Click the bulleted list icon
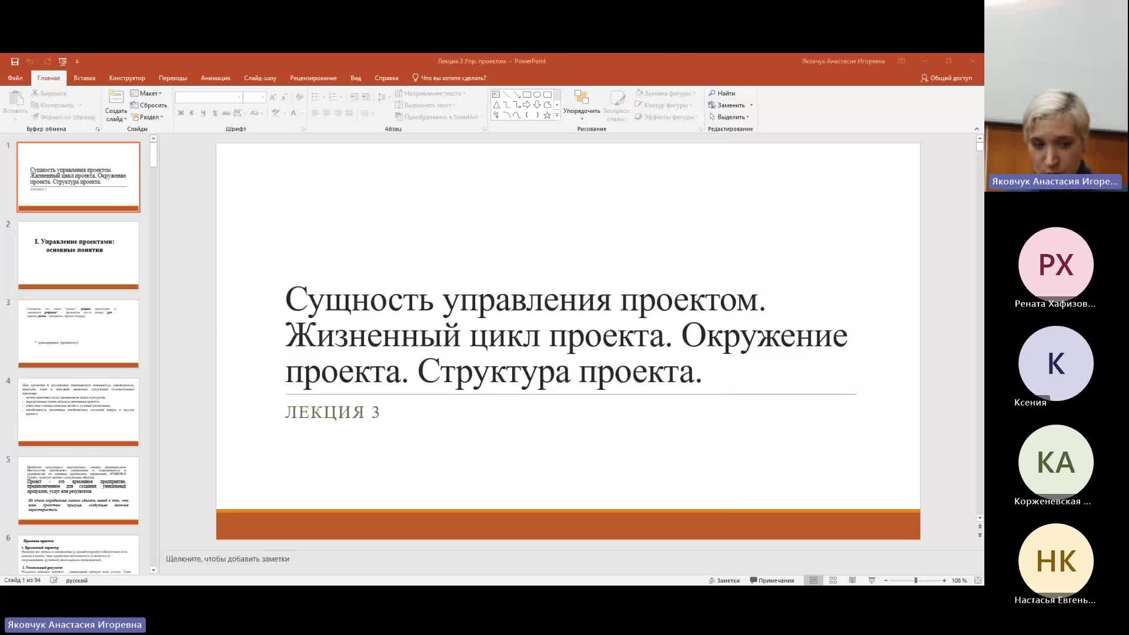The width and height of the screenshot is (1129, 635). 315,97
